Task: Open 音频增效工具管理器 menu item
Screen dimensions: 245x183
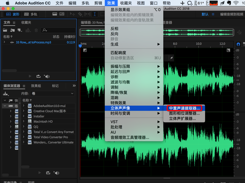Action: click(x=134, y=137)
